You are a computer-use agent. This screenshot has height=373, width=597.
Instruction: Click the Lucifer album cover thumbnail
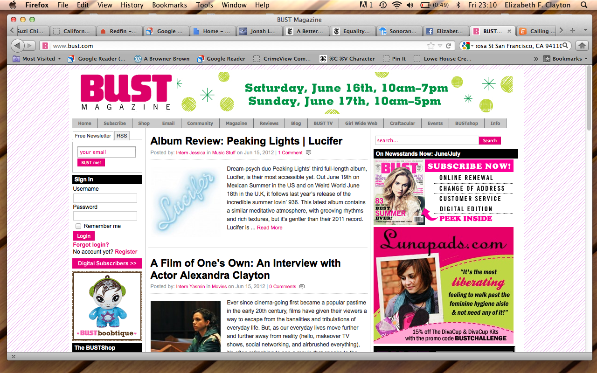[x=186, y=202]
